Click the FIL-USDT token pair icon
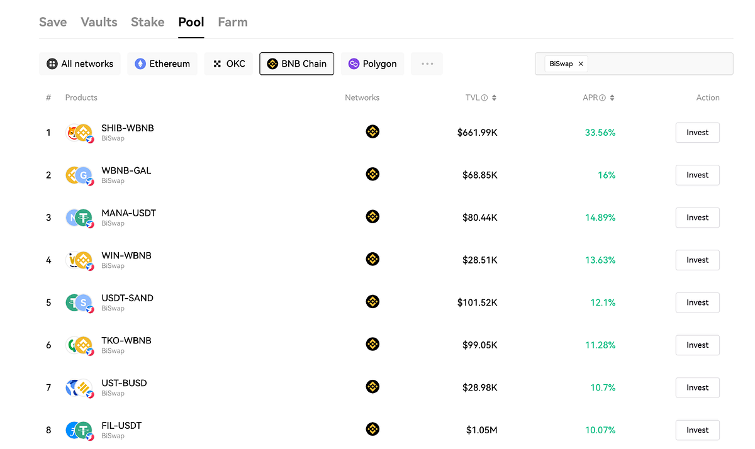755x449 pixels. coord(79,430)
